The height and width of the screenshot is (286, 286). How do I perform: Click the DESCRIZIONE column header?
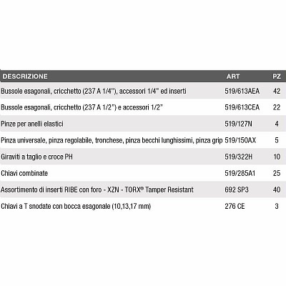pos(25,77)
